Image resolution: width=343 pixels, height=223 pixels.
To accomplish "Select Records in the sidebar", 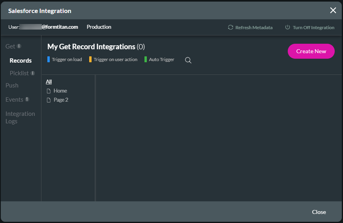I will click(x=21, y=61).
